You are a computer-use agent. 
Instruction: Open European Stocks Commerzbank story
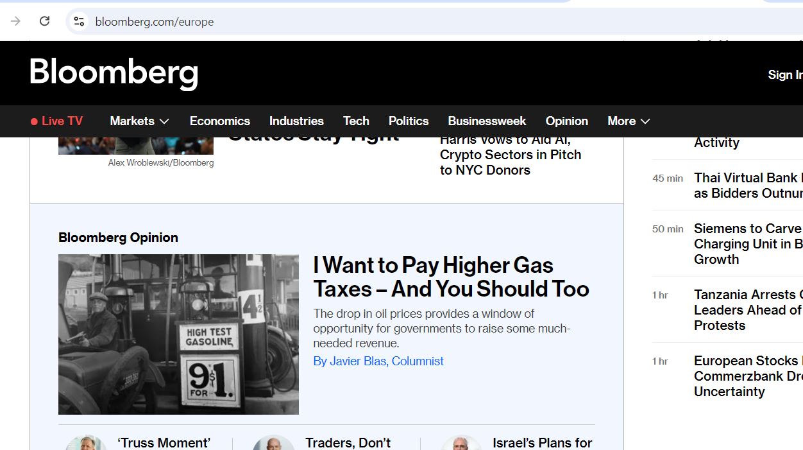(x=748, y=376)
